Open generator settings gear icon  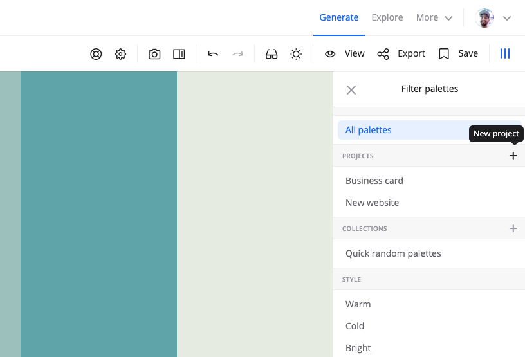click(120, 54)
